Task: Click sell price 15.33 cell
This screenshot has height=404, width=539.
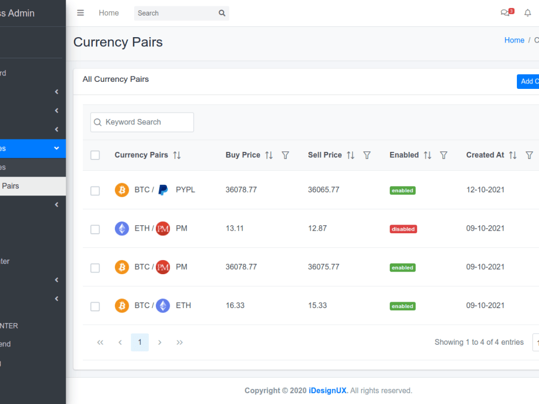Action: pos(317,305)
